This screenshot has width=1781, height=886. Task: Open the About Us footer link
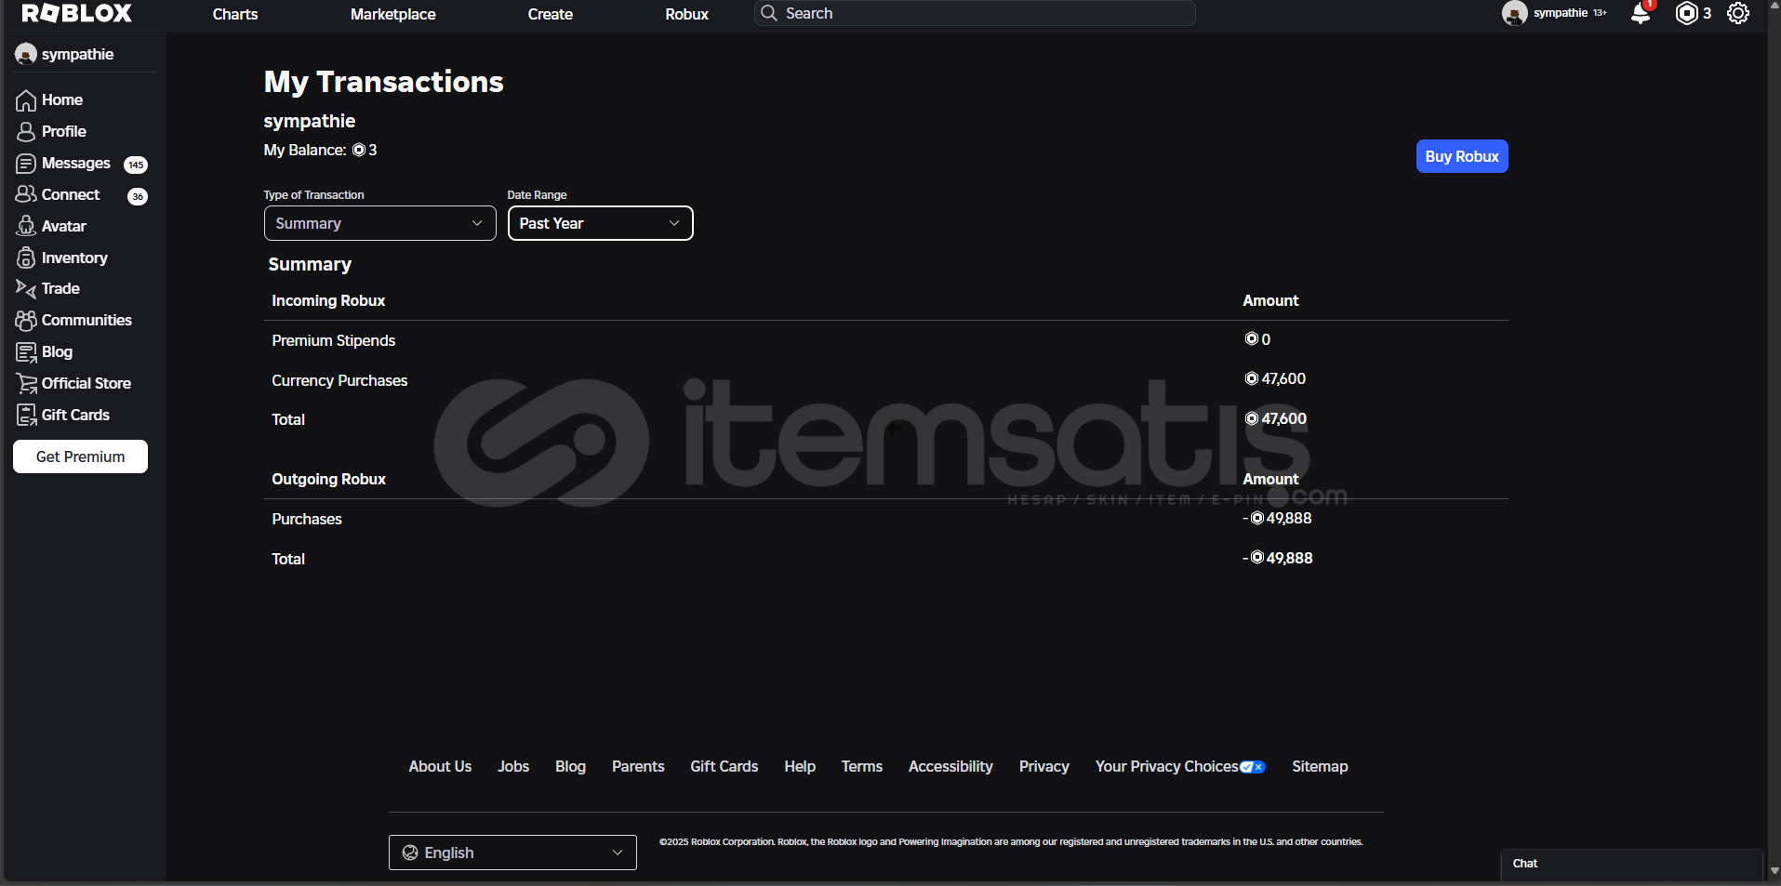click(440, 766)
